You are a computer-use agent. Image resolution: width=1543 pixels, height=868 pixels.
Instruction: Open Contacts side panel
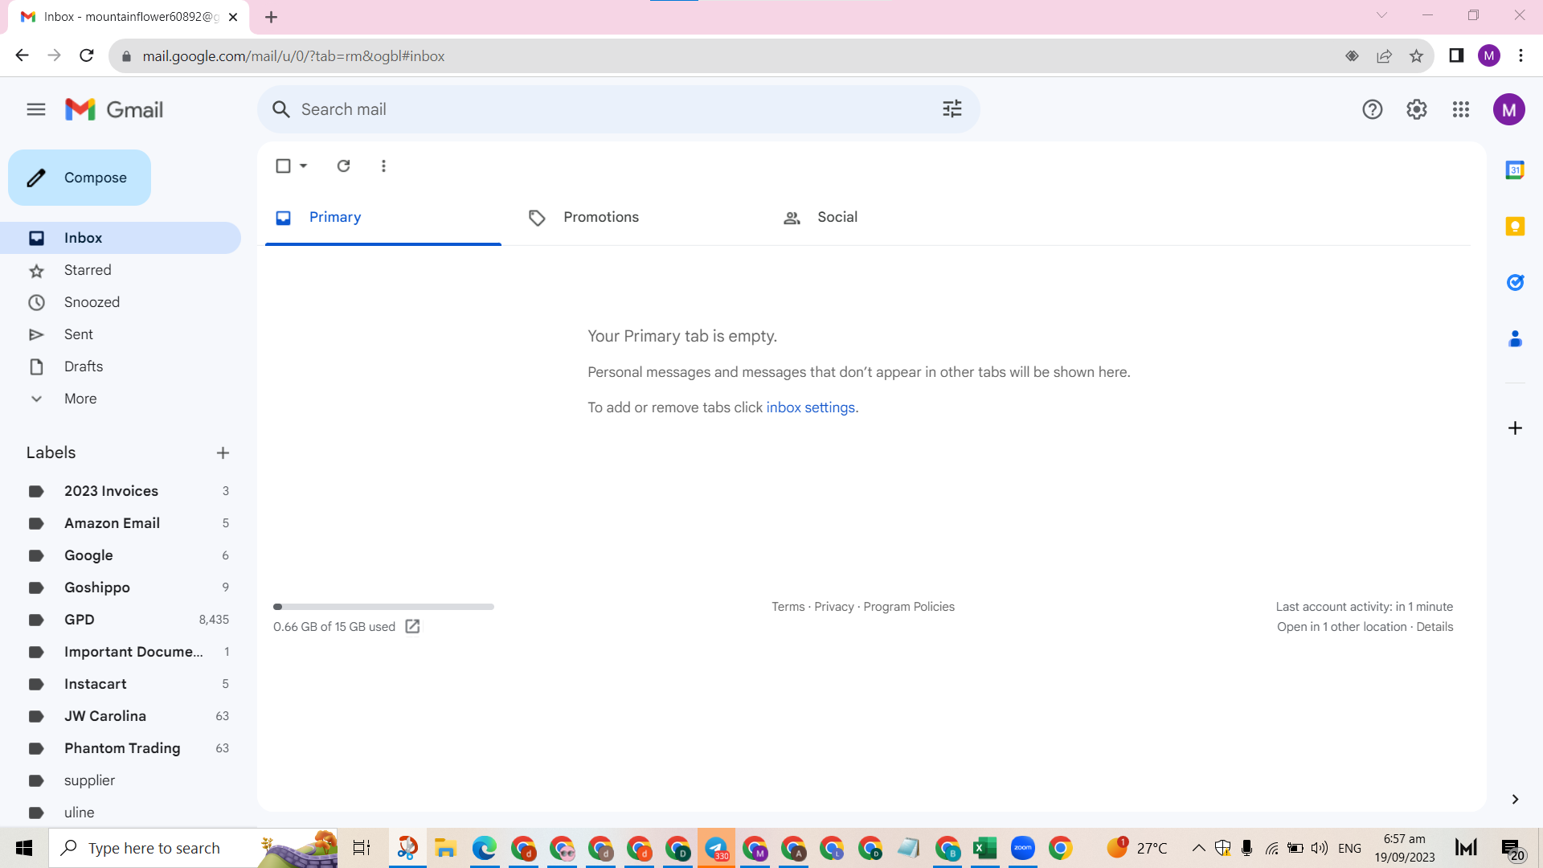1515,338
